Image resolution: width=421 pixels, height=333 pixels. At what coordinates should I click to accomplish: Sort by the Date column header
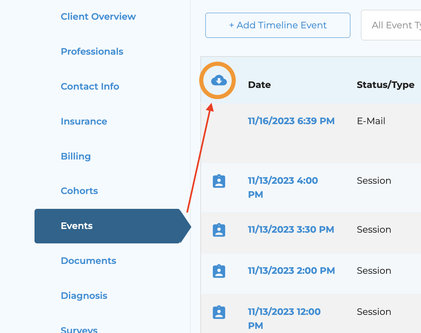pyautogui.click(x=259, y=85)
